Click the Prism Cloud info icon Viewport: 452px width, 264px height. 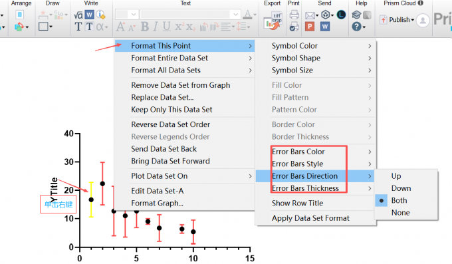[x=421, y=3]
